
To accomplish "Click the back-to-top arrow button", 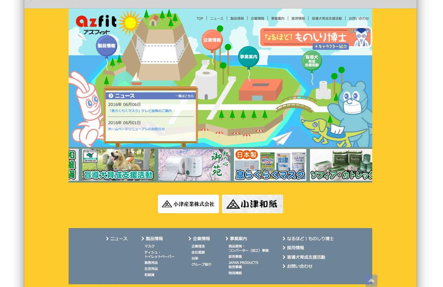I will 371,281.
